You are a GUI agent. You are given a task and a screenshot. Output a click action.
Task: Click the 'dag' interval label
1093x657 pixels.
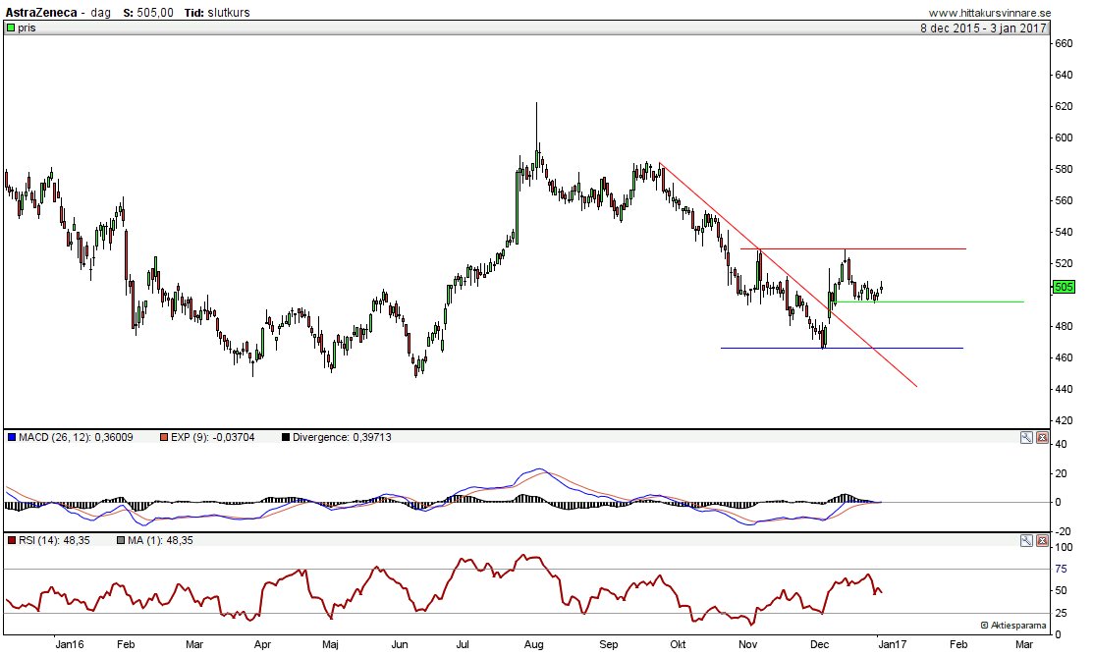click(100, 13)
